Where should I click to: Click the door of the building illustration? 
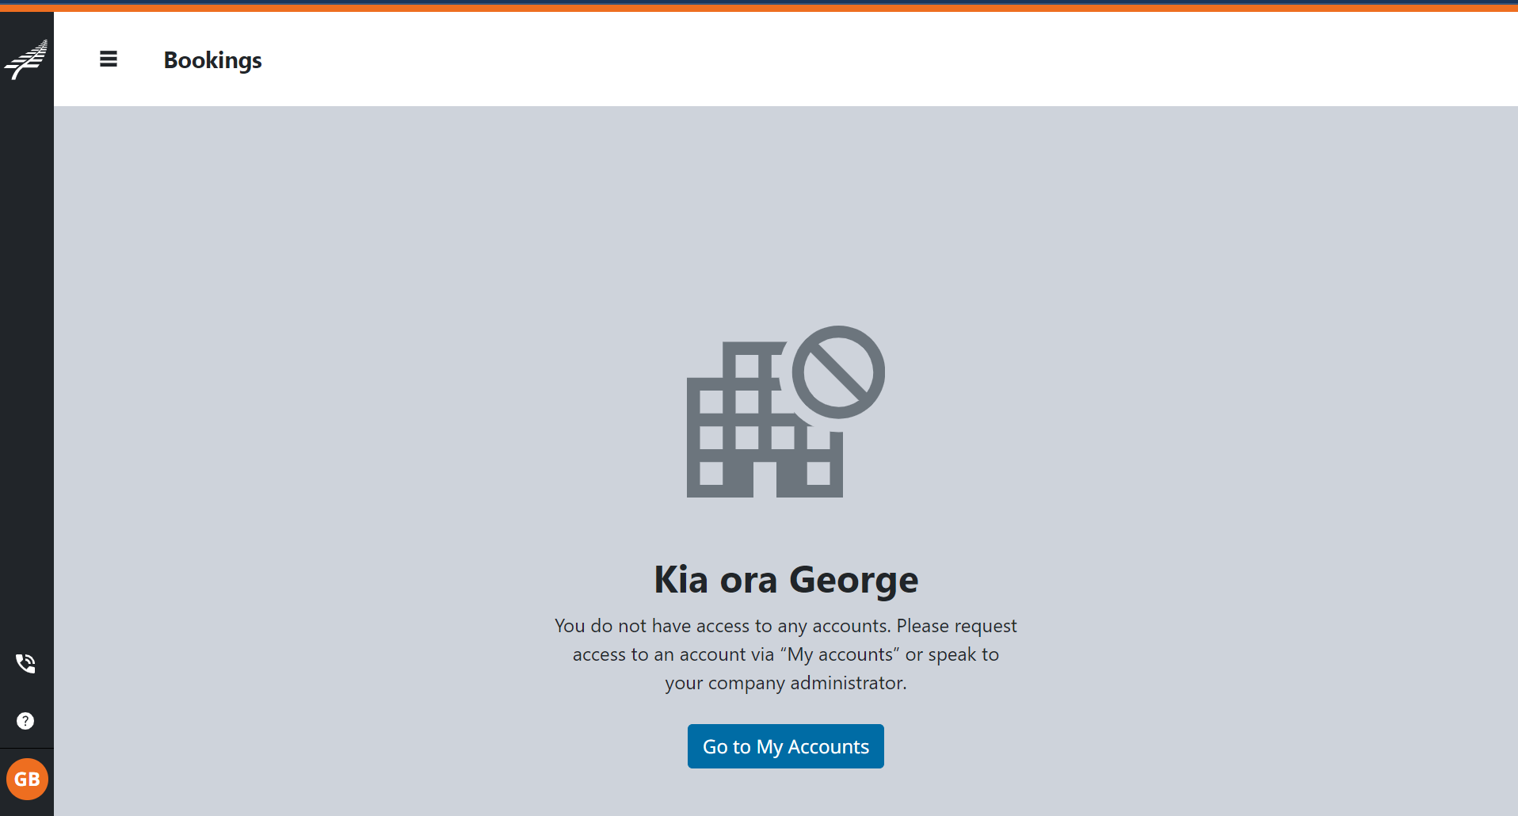(765, 479)
